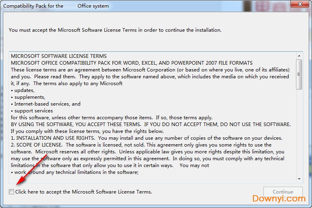312x208 pixels.
Task: Click the license scrollbar down arrow
Action: point(299,178)
